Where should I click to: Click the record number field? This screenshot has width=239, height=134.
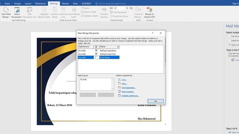coord(121,8)
